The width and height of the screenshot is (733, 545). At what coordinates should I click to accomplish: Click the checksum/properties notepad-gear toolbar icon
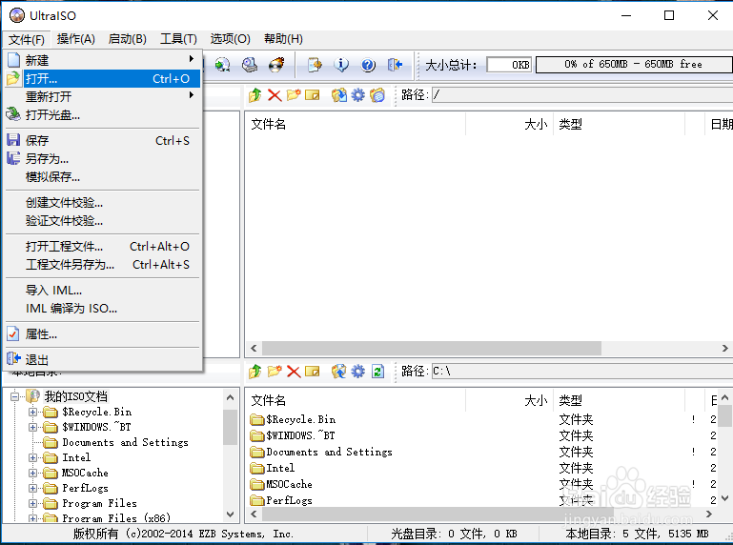pos(315,65)
